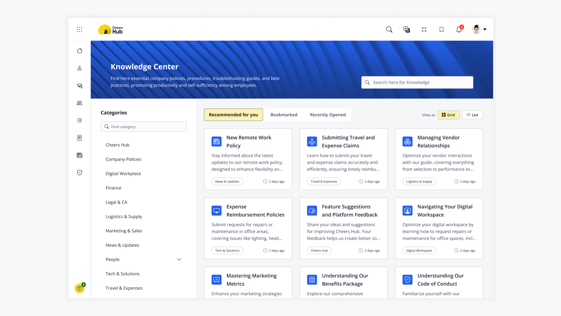
Task: Open the four-dot widgets menu icon
Action: 424,29
